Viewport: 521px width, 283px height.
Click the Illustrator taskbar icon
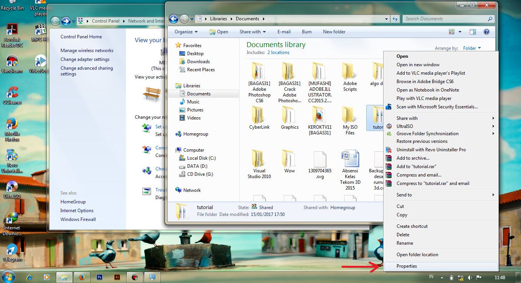point(118,277)
